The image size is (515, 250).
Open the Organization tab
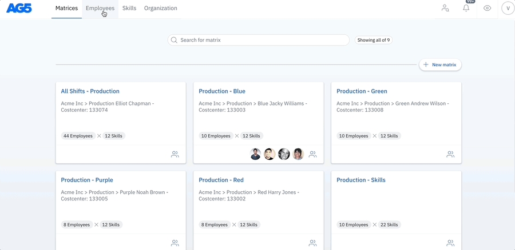160,9
